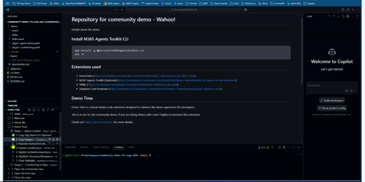This screenshot has height=182, width=365.
Task: Switch to PROBLEMS tab
Action: (x=70, y=147)
